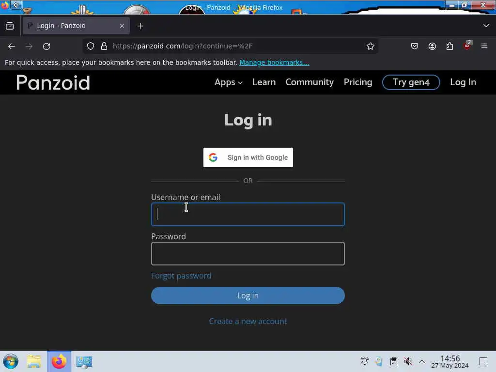Image resolution: width=496 pixels, height=372 pixels.
Task: Focus the Password input field
Action: [x=248, y=254]
